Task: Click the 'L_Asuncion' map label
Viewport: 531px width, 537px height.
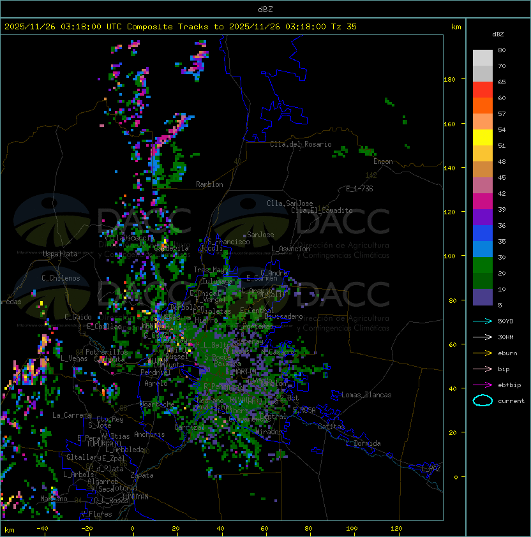Action: (290, 249)
